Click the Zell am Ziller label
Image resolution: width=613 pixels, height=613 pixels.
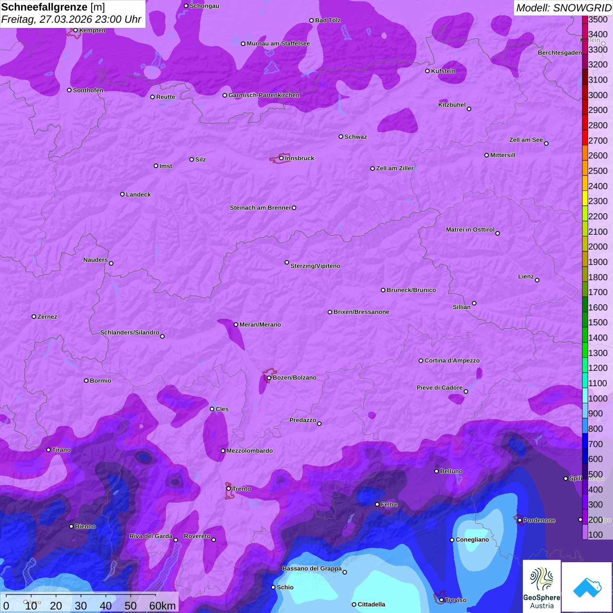point(395,168)
